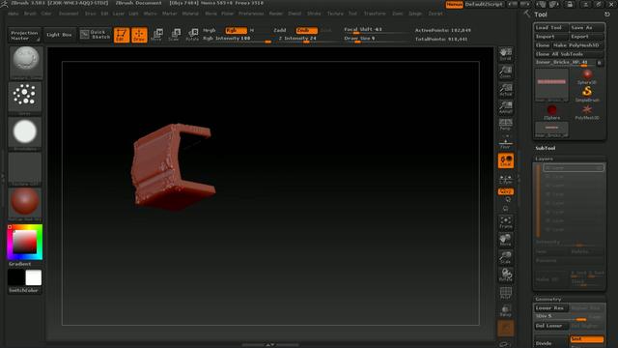Screen dimensions: 618x348
Task: Click Projection Master button
Action: click(24, 35)
